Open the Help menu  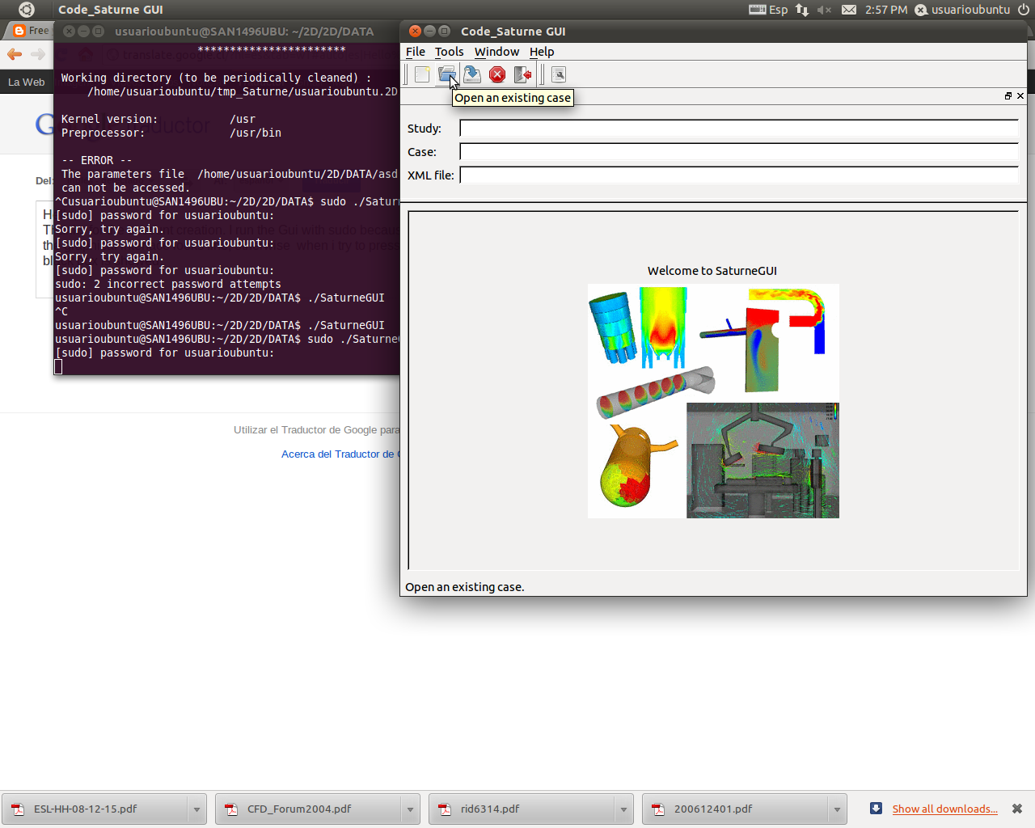coord(541,52)
